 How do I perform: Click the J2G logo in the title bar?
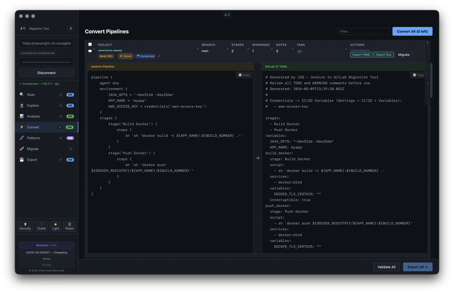point(227,15)
